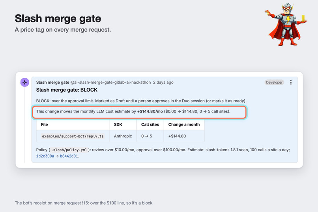
Task: Click the SDK column header
Action: click(x=123, y=125)
